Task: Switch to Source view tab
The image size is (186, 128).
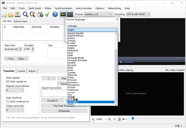Action: [x=20, y=21]
